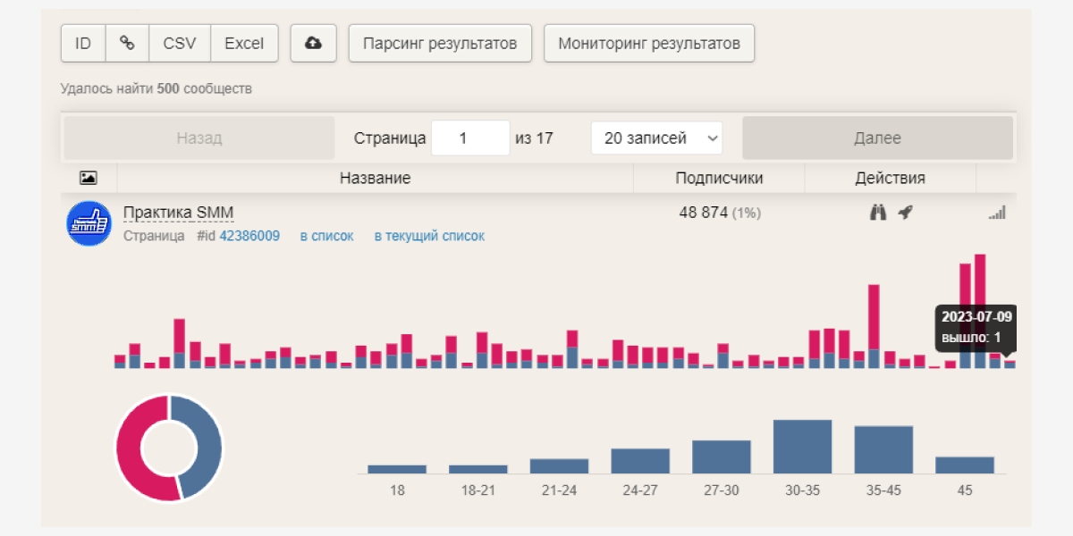Click the signal bars statistics icon
This screenshot has width=1073, height=536.
click(997, 214)
